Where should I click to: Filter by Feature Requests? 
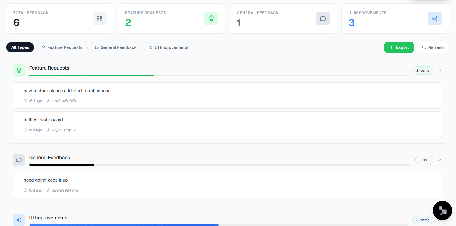[62, 47]
